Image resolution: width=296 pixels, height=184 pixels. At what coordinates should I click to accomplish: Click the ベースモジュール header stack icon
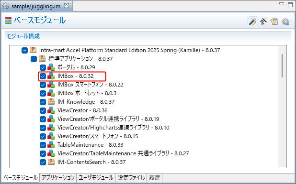8,21
